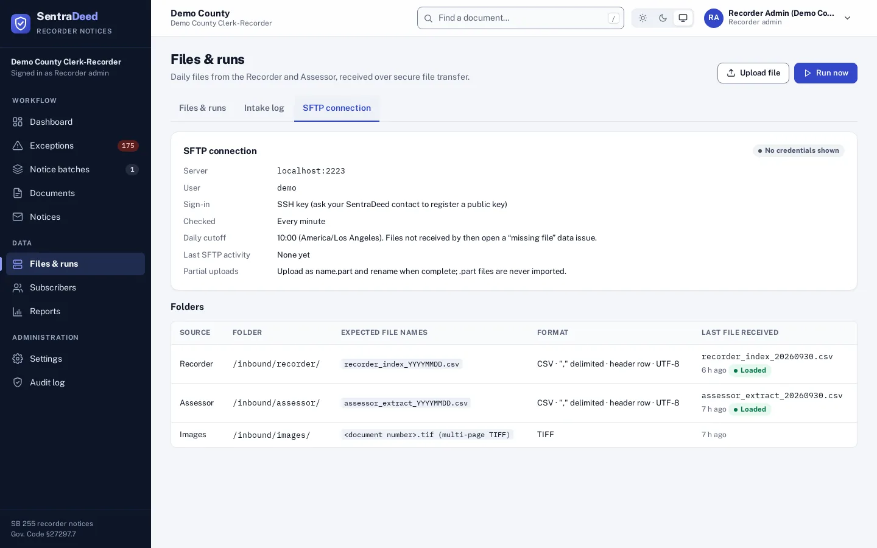Click the Notices envelope icon

[x=18, y=217]
